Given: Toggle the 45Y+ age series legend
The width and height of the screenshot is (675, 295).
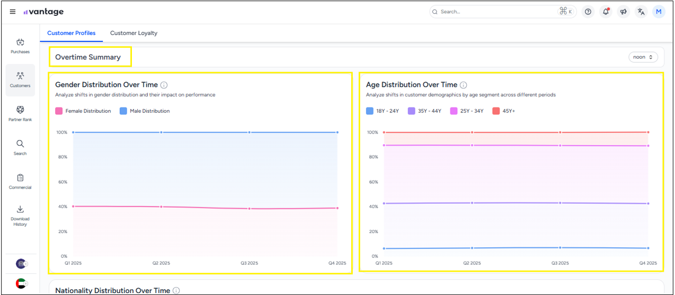Looking at the screenshot, I should pyautogui.click(x=503, y=111).
